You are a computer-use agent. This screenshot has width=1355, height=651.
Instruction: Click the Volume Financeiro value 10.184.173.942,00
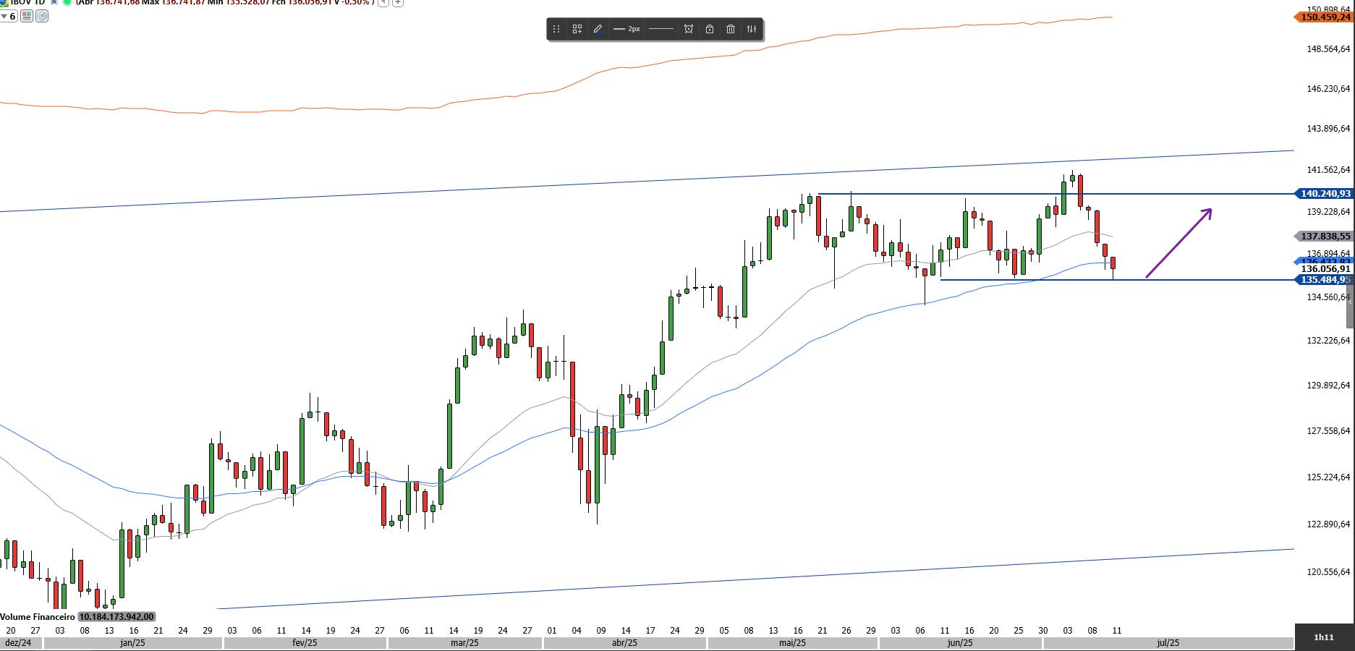coord(116,617)
